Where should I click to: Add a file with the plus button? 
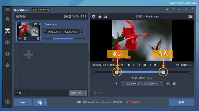tap(23, 102)
